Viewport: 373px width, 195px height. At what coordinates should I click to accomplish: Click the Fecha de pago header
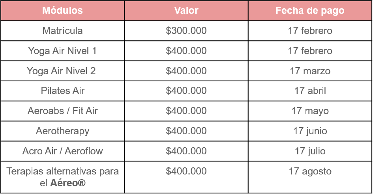(x=310, y=11)
